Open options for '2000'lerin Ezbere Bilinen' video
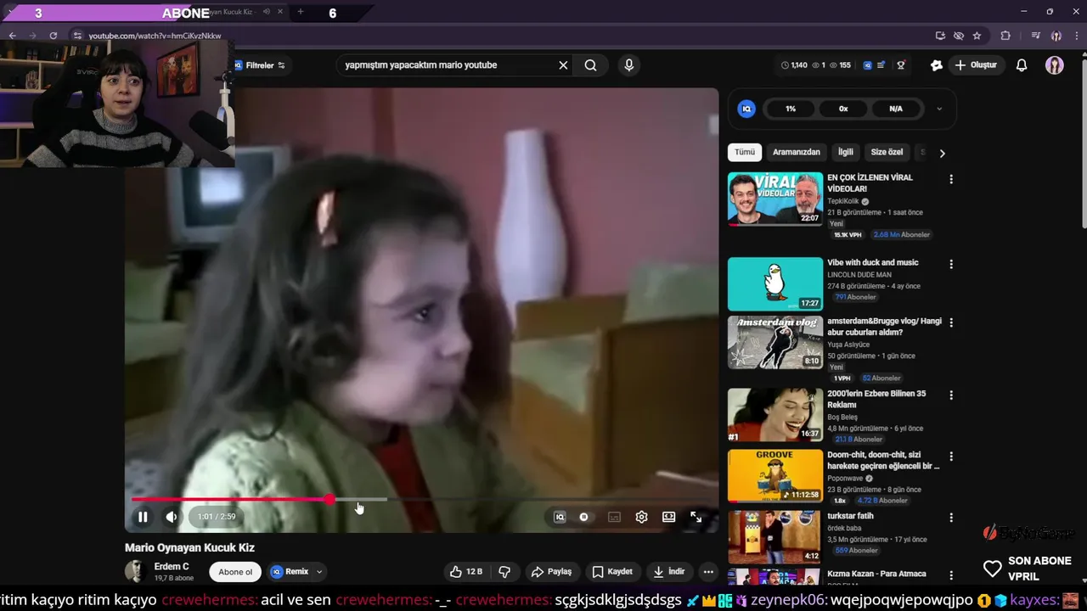Image resolution: width=1087 pixels, height=611 pixels. click(x=951, y=395)
